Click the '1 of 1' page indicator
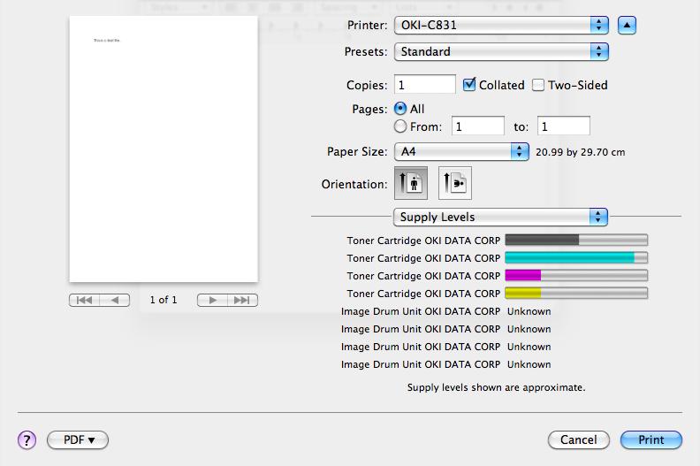 (x=164, y=300)
